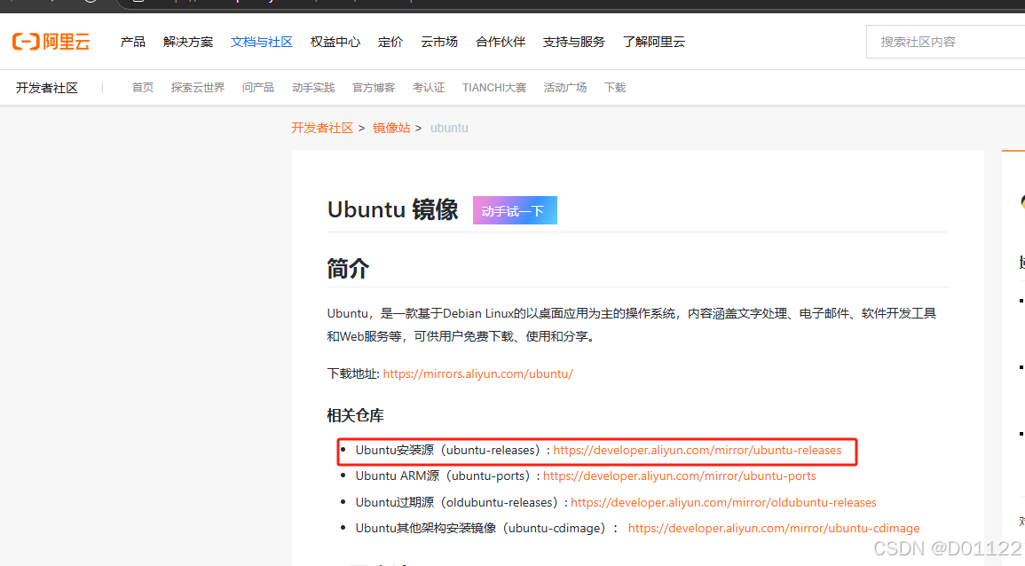Open 活动广场 tab
Image resolution: width=1025 pixels, height=566 pixels.
click(x=565, y=88)
